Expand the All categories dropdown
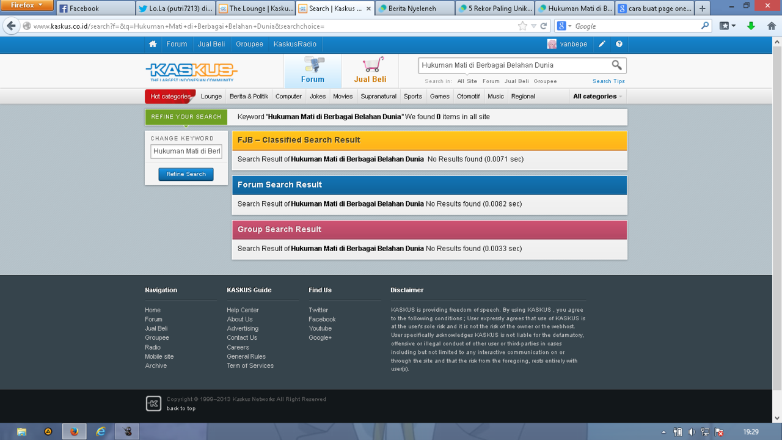The height and width of the screenshot is (440, 782). (x=597, y=97)
